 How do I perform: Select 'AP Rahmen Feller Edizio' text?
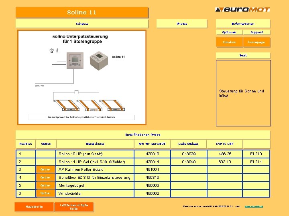pos(81,170)
